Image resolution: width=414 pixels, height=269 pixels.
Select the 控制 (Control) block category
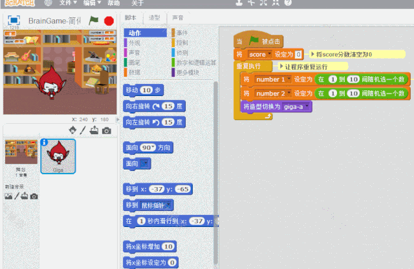182,43
